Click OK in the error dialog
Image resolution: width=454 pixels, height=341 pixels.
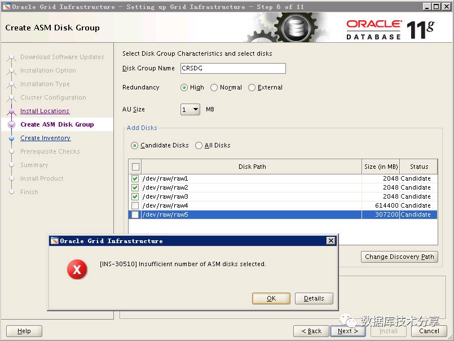[x=271, y=298]
